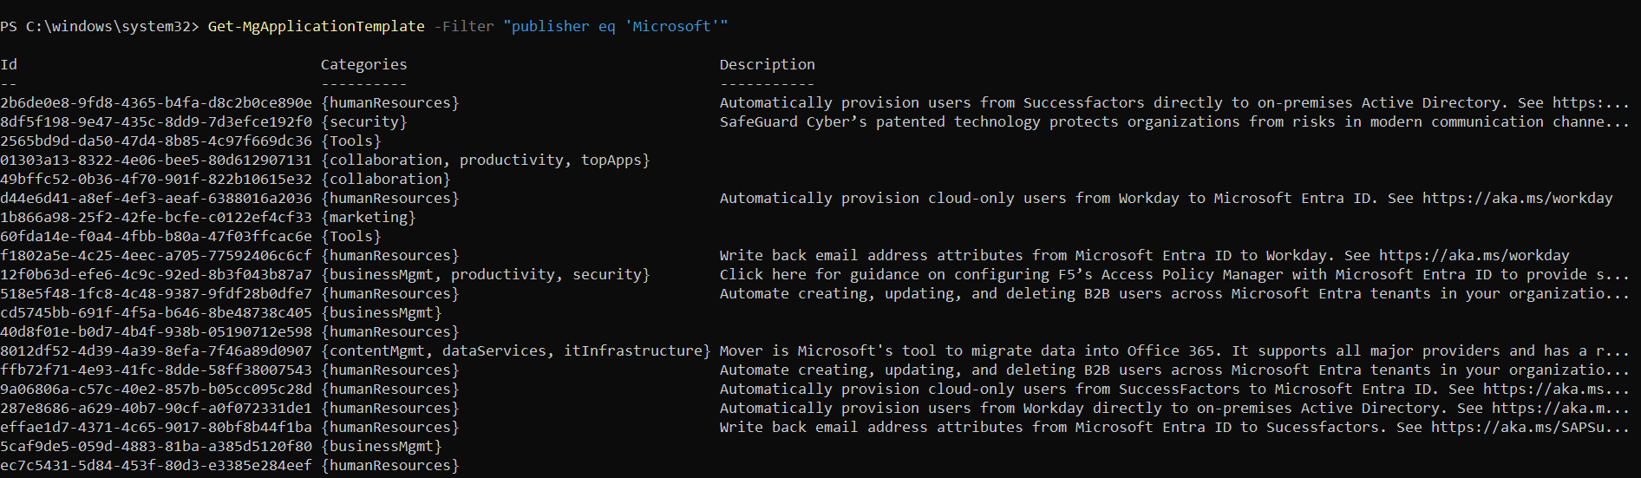Viewport: 1641px width, 478px height.
Task: Click {collaboration, productivity, topApps} categories
Action: (485, 160)
